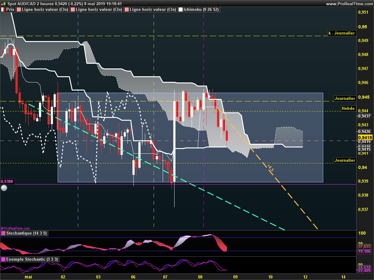This screenshot has width=374, height=280.
Task: Click the 37,655 stochastic value tag
Action: (364, 246)
